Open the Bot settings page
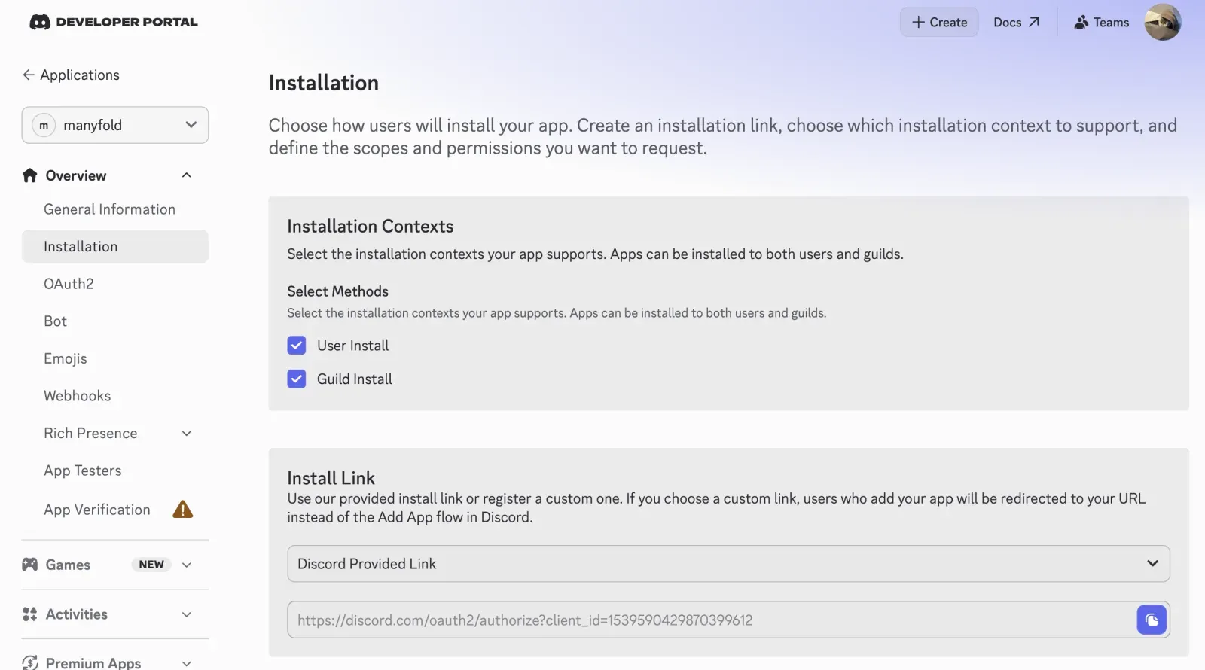The image size is (1205, 670). pyautogui.click(x=55, y=321)
